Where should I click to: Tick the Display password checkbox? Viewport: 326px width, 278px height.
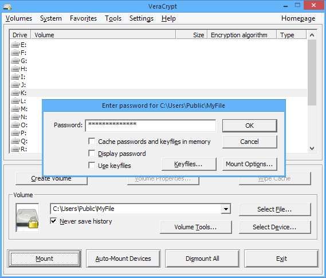92,153
